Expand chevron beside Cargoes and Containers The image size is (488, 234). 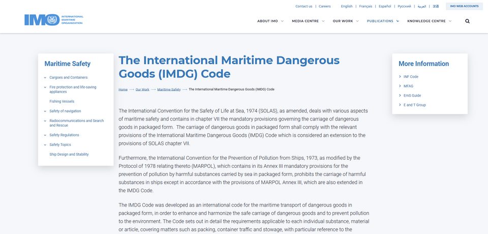[45, 78]
